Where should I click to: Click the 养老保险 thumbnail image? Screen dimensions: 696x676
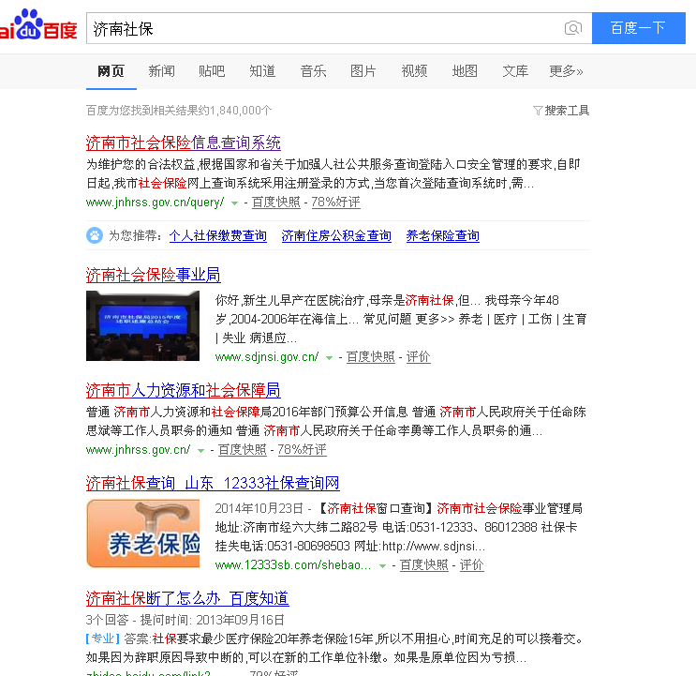click(142, 533)
